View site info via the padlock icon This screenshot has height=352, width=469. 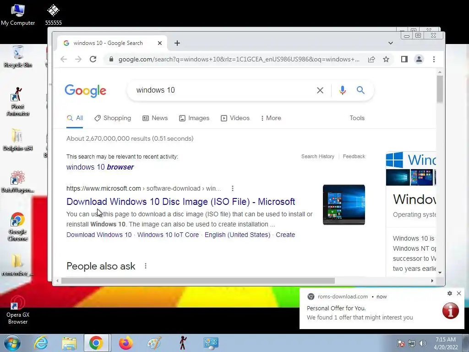[111, 59]
